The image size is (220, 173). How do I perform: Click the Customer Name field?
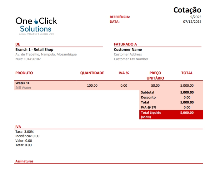click(128, 50)
